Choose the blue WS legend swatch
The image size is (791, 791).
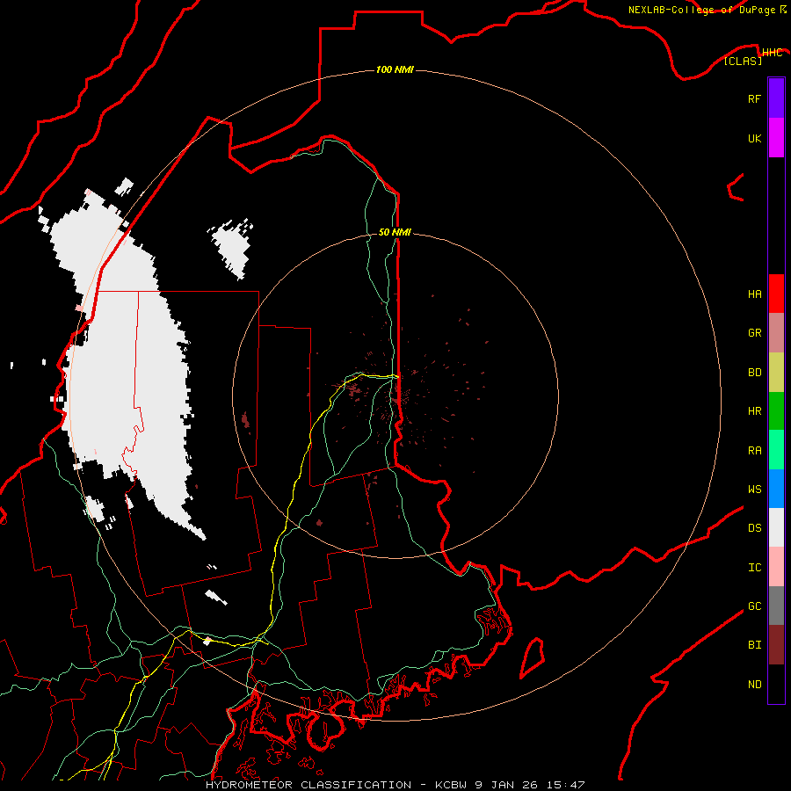776,489
